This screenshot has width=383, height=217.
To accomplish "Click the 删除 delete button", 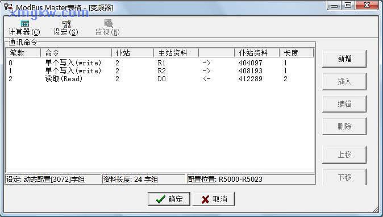I will tap(344, 127).
